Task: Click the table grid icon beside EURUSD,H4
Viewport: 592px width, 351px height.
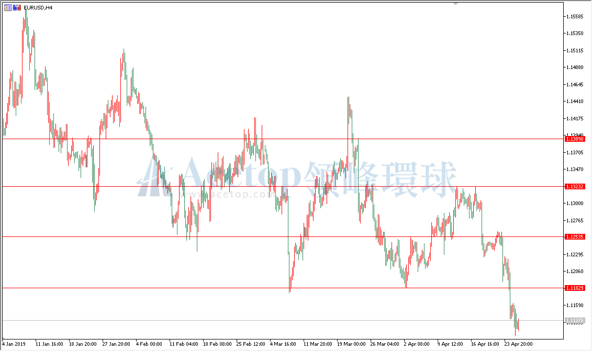Action: coord(8,7)
